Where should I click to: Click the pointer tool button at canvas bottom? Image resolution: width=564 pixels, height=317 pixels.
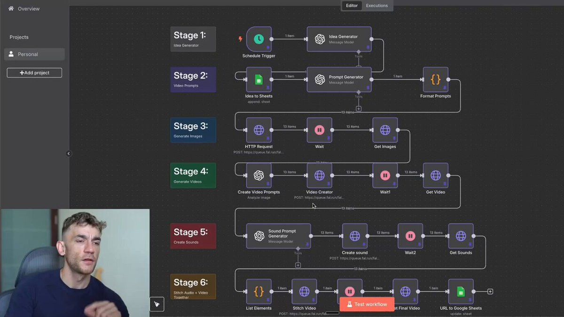pos(157,304)
